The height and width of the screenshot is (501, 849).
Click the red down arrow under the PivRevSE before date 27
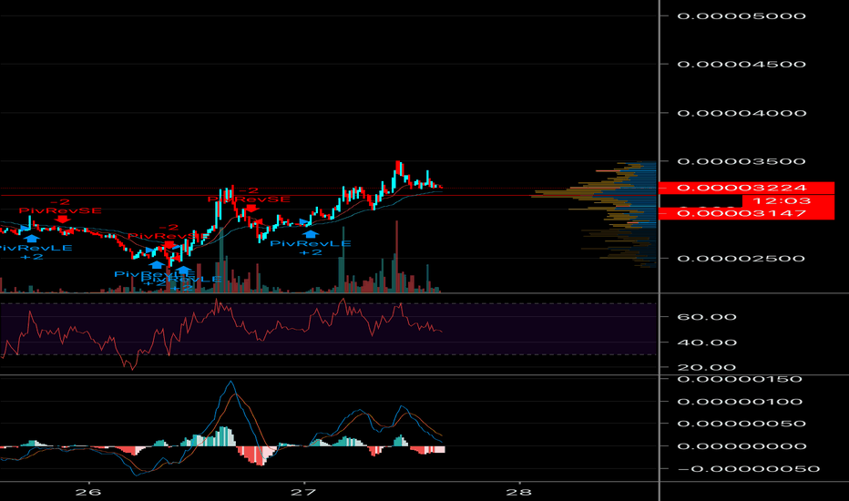[x=251, y=208]
